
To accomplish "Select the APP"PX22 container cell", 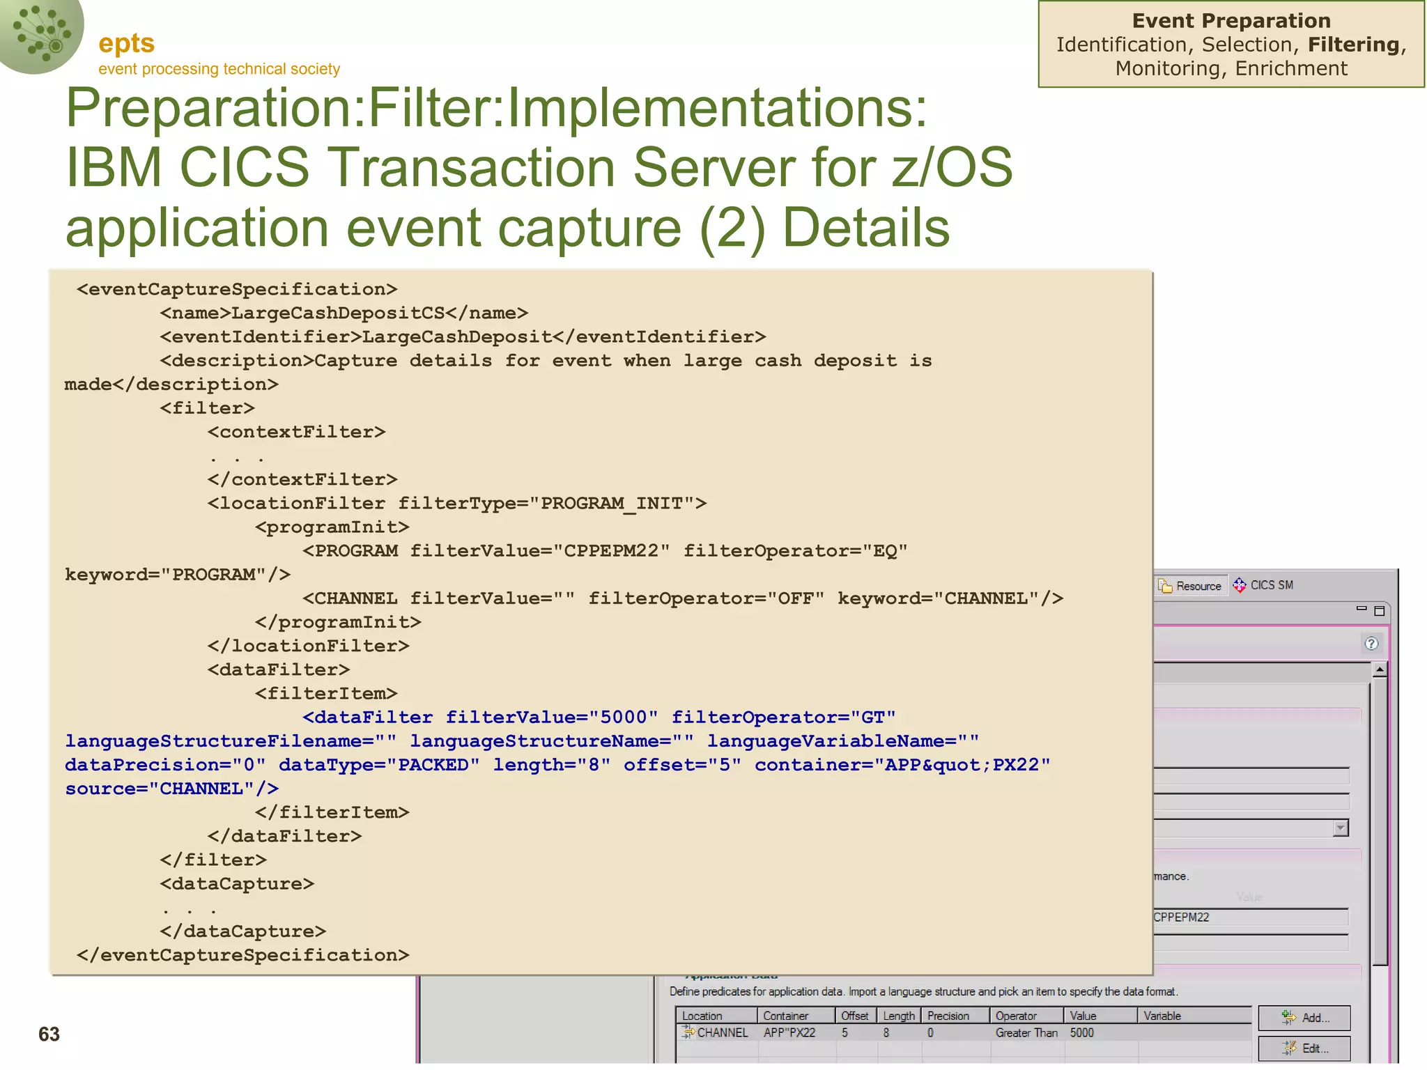I will (x=789, y=1032).
